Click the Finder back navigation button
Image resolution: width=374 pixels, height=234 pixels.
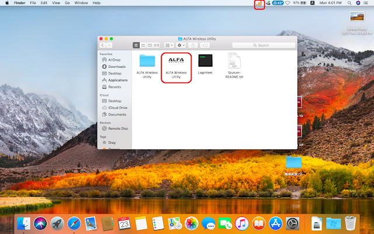(x=103, y=45)
